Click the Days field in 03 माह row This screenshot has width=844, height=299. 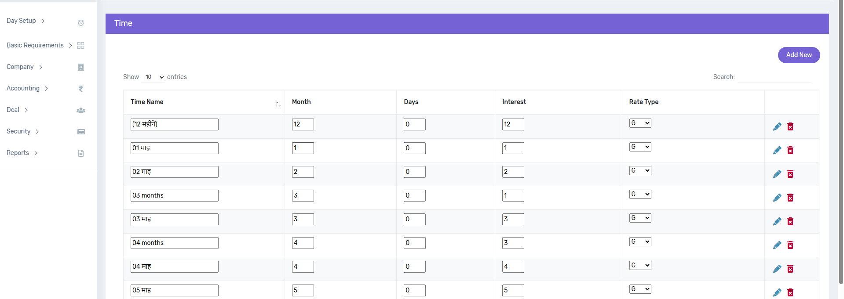[x=414, y=219]
